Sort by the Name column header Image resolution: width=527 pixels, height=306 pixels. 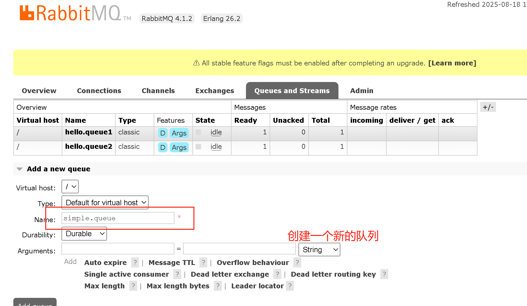pos(75,120)
